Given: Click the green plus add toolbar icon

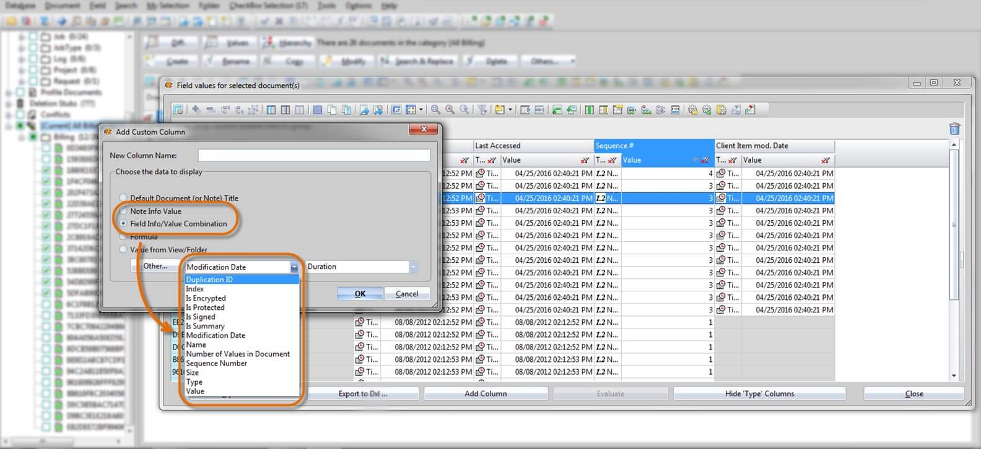Looking at the screenshot, I should click(x=196, y=109).
